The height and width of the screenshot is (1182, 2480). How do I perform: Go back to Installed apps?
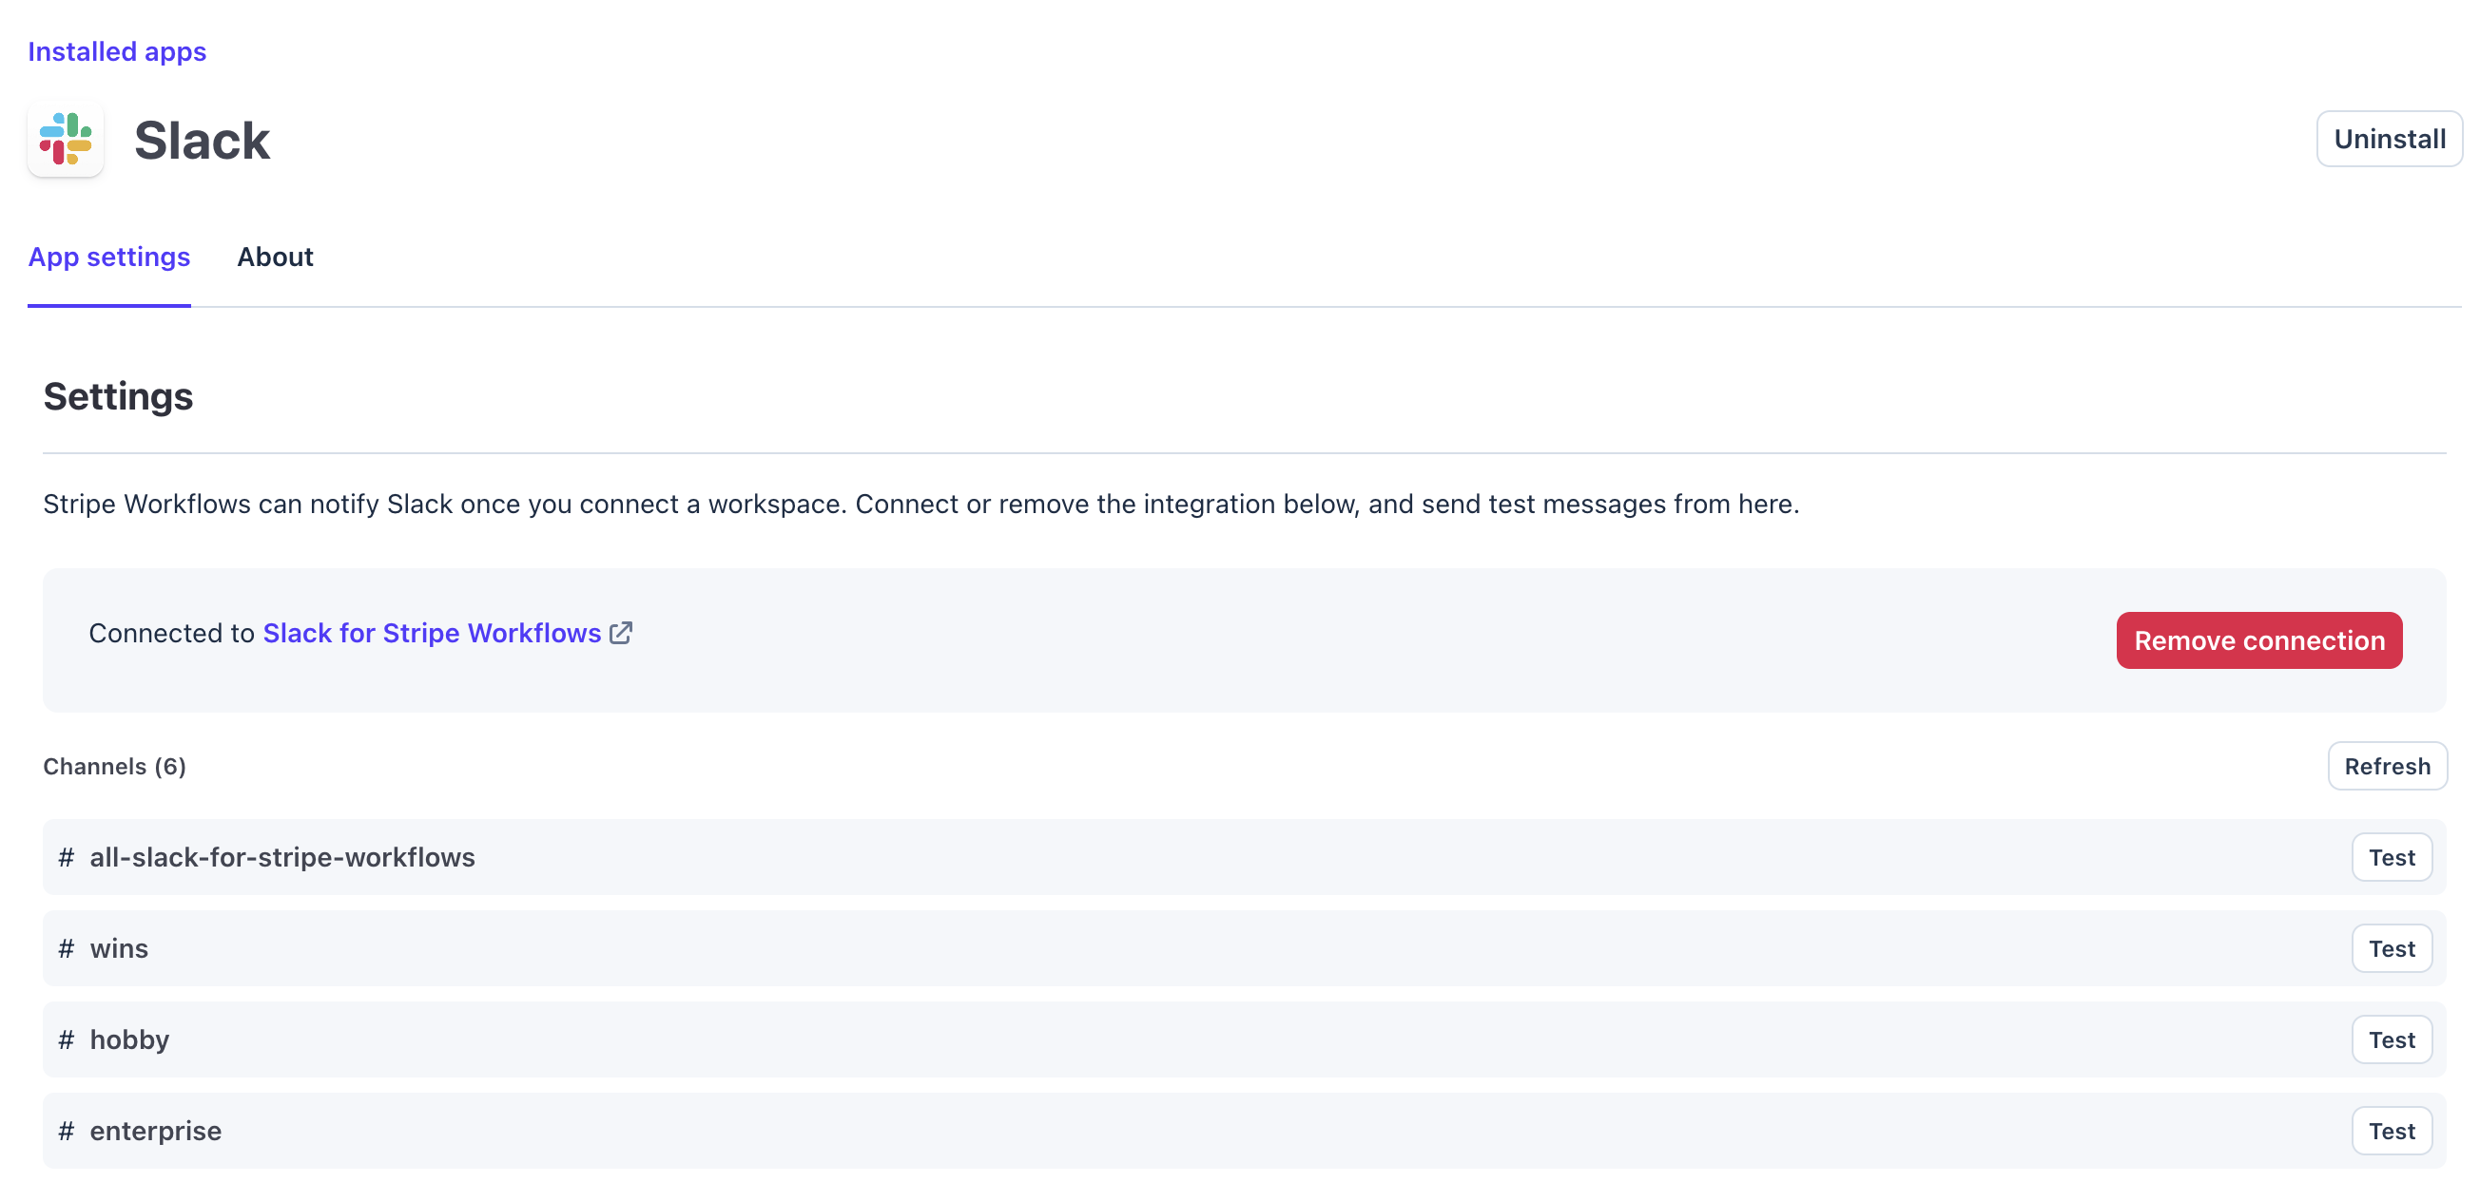click(117, 51)
